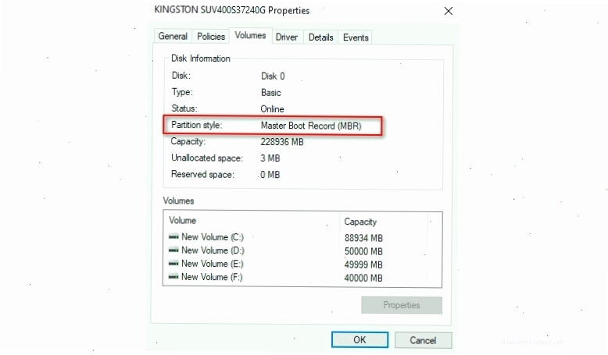
Task: Click the greyed Properties button
Action: click(x=402, y=305)
